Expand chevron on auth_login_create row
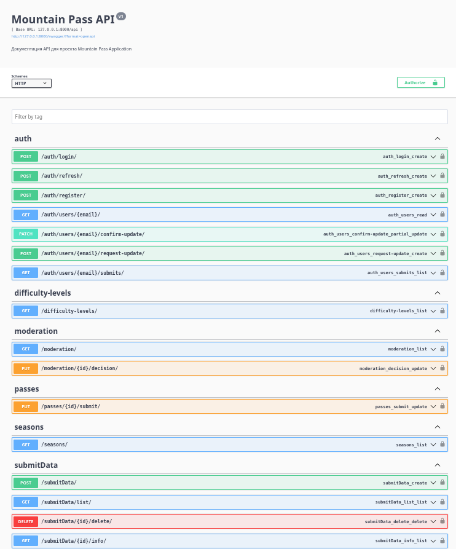This screenshot has height=549, width=456. [433, 157]
